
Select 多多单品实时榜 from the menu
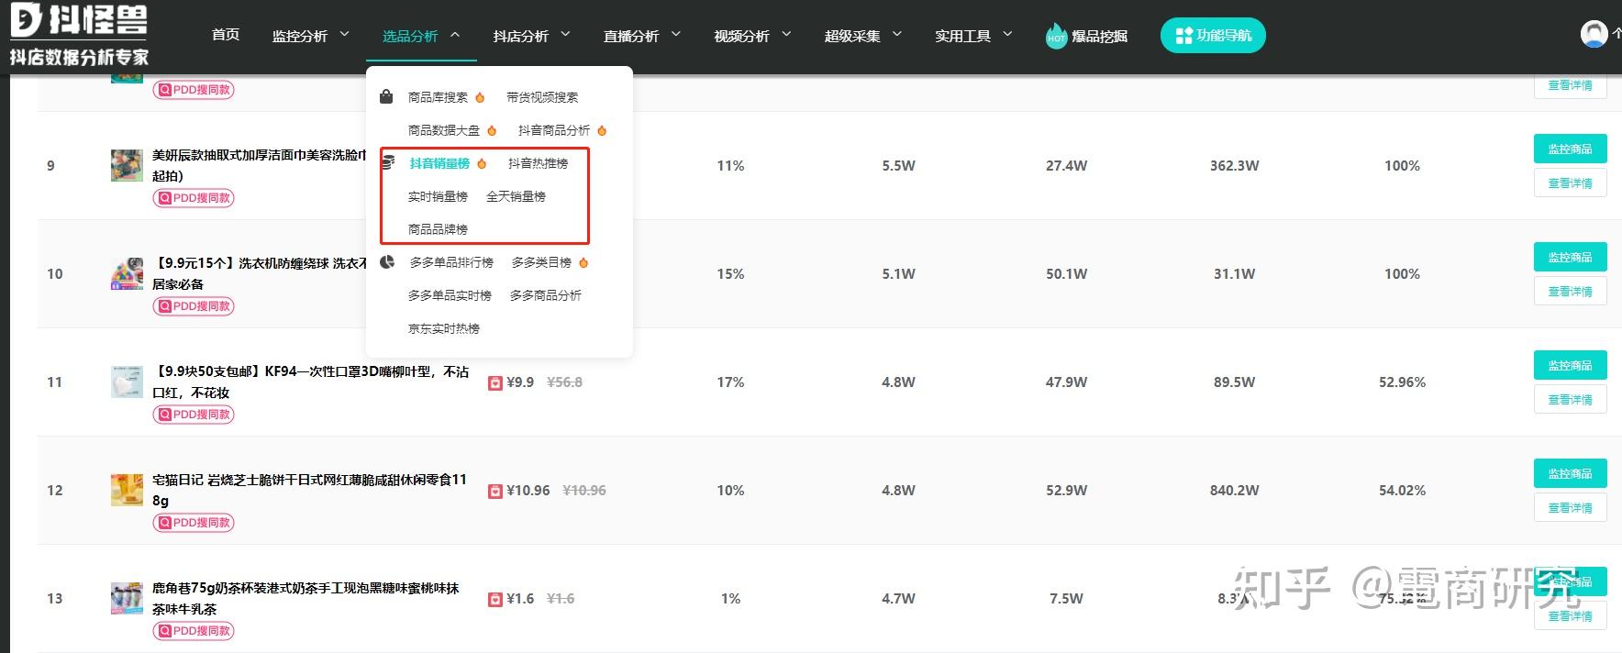[450, 295]
